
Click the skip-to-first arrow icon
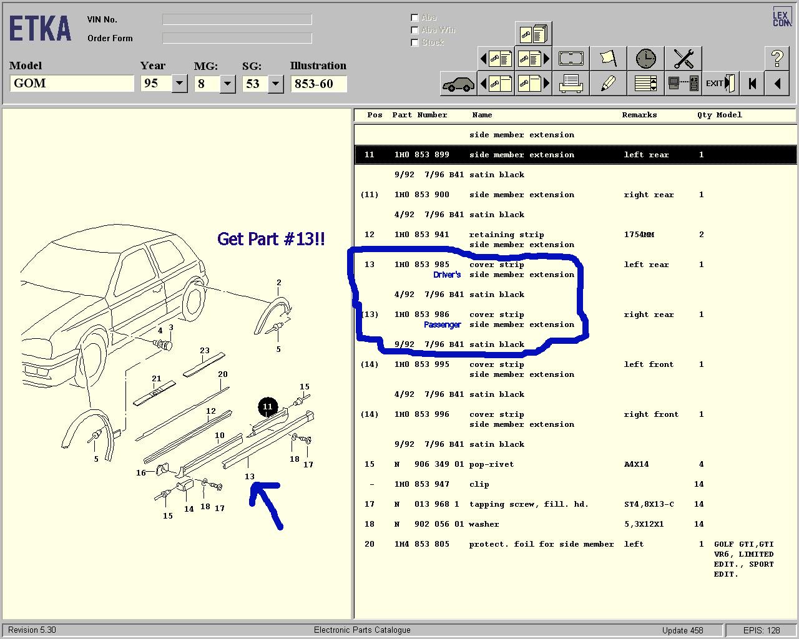tap(752, 84)
